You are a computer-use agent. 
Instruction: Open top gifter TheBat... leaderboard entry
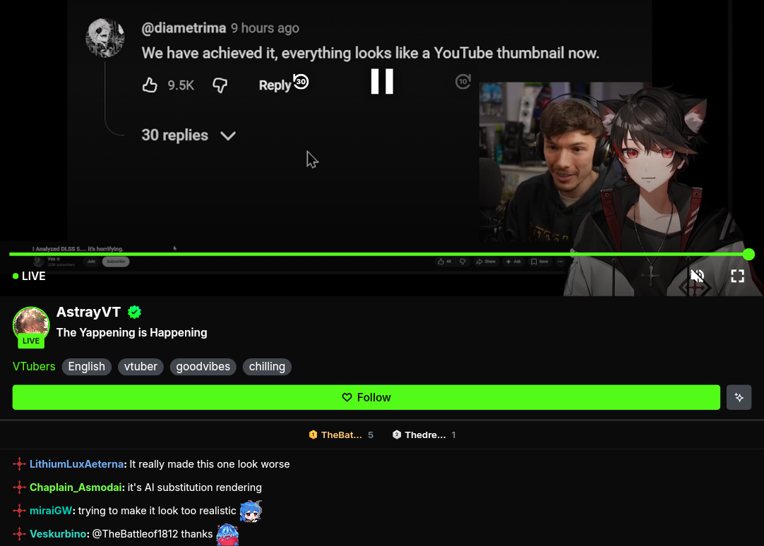point(341,435)
